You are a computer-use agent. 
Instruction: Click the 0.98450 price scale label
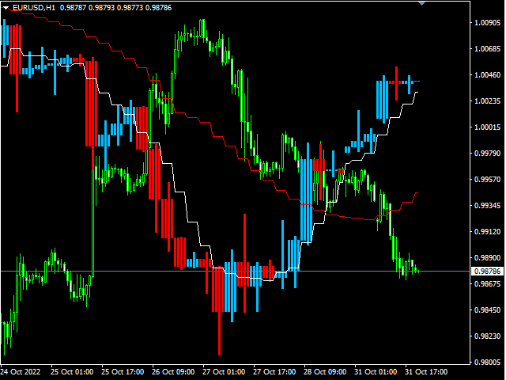click(487, 310)
